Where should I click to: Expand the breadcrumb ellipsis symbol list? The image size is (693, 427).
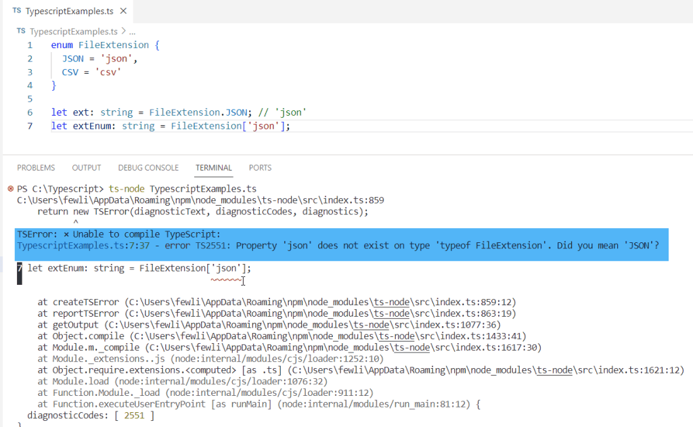coord(132,32)
